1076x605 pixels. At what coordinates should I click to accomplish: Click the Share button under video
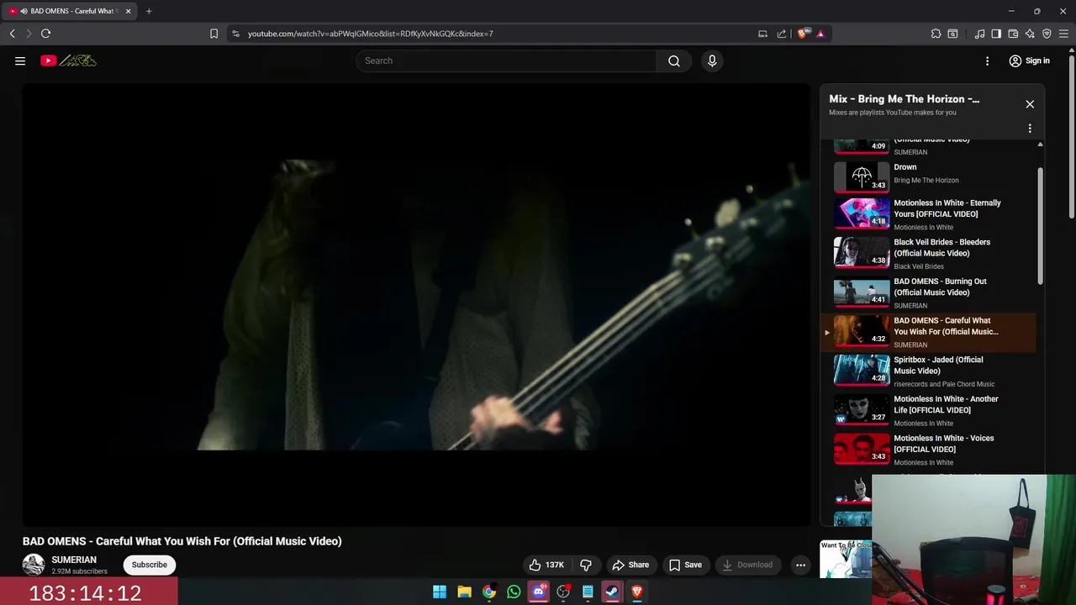[630, 565]
